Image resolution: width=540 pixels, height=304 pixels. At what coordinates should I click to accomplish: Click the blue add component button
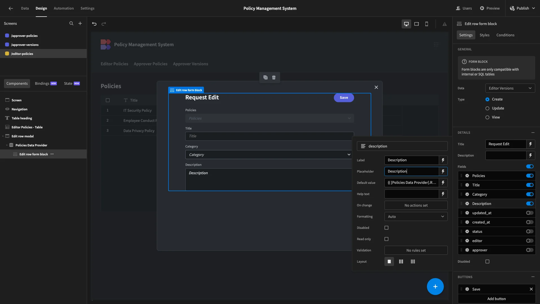point(435,287)
